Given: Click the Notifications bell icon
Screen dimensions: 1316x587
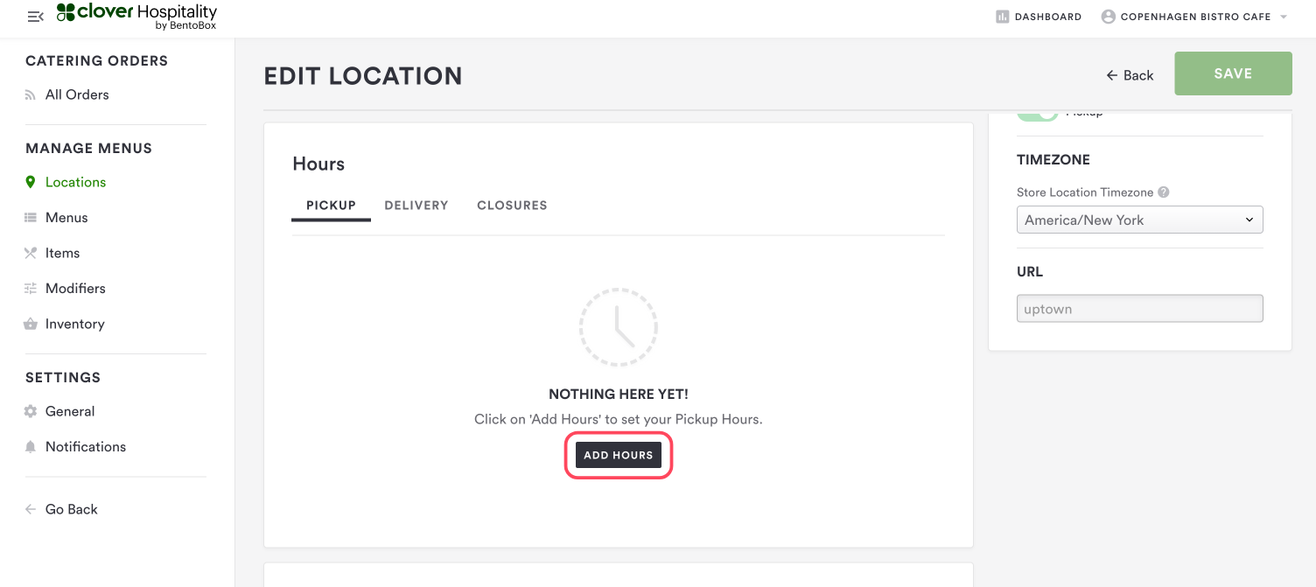Looking at the screenshot, I should (x=31, y=447).
